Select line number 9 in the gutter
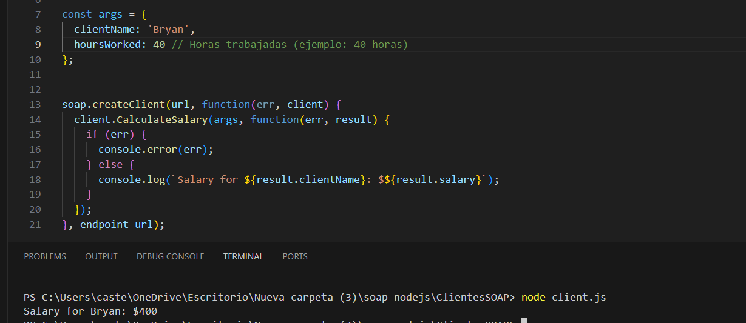Viewport: 746px width, 323px height. click(38, 44)
